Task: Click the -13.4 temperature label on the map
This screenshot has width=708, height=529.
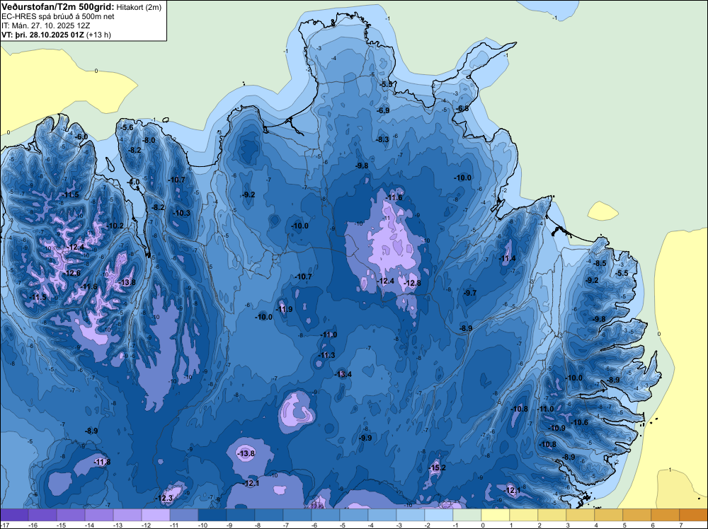Action: [343, 374]
